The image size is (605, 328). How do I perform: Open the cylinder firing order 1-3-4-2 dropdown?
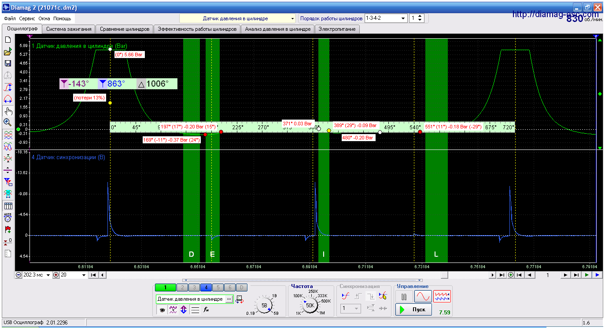[386, 18]
